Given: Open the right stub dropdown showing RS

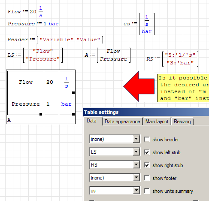Looking at the screenshot, I should [x=115, y=164].
